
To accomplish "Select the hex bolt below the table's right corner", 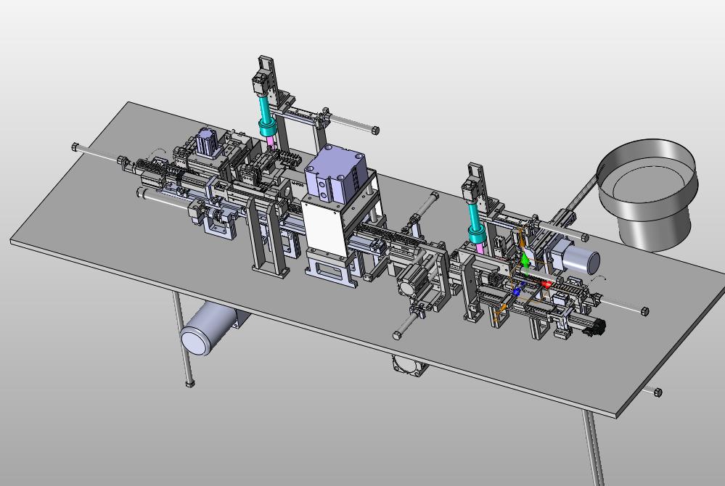I will (x=658, y=392).
